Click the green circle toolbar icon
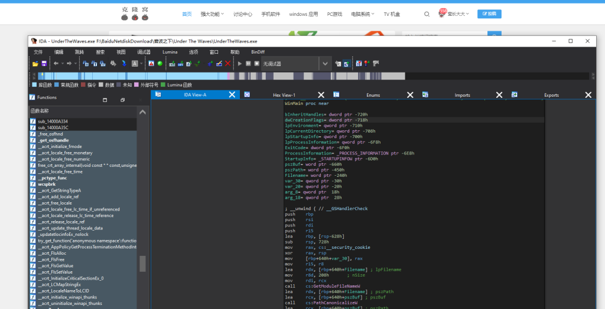 coord(160,64)
